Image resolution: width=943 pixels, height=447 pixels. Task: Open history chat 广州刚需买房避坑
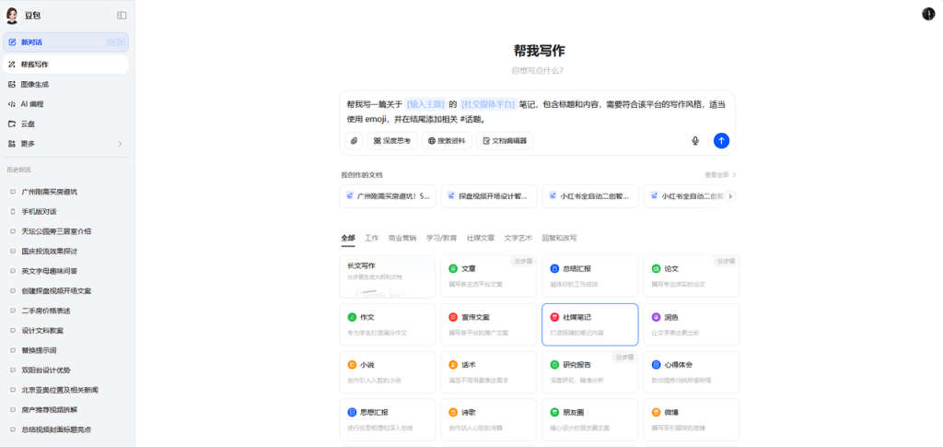click(x=65, y=192)
